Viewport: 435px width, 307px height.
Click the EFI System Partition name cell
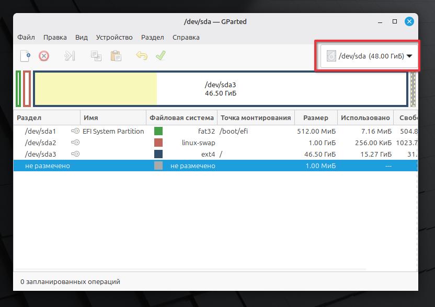click(x=113, y=132)
